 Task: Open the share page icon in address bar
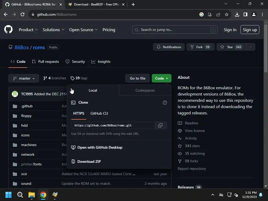pyautogui.click(x=218, y=15)
